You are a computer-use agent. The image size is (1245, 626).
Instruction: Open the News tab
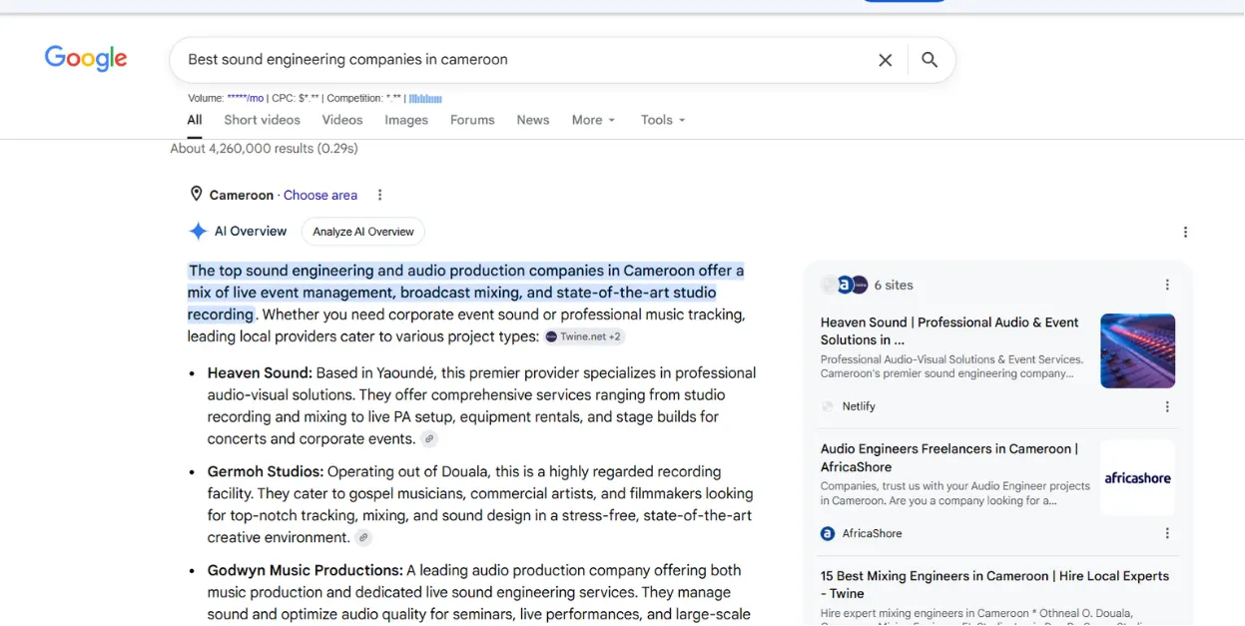click(533, 120)
